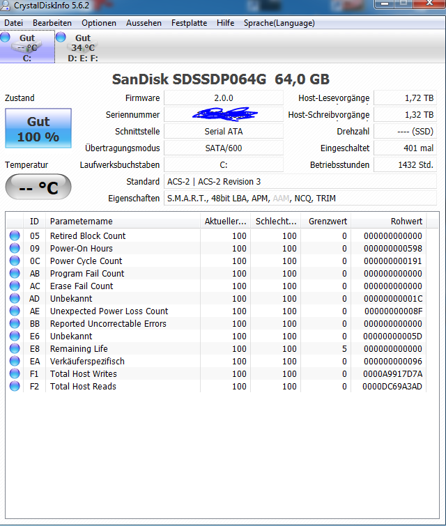Sort by the Parametername column header
The width and height of the screenshot is (446, 526).
coord(123,222)
